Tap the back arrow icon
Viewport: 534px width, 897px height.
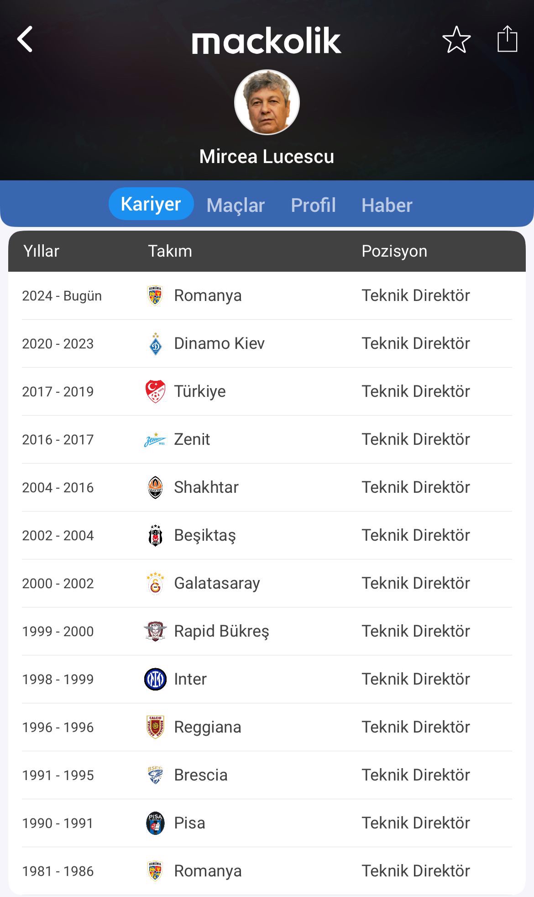point(25,39)
